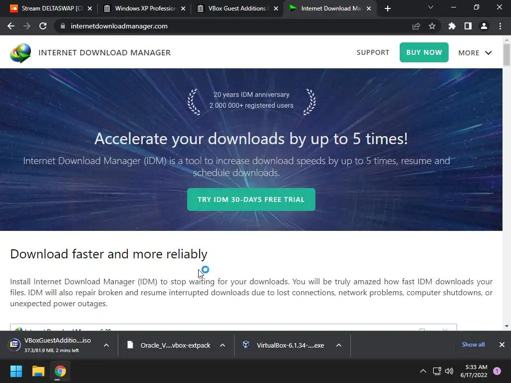Expand options for VBoxGuestAdditions iso download
511x383 pixels.
coord(106,345)
